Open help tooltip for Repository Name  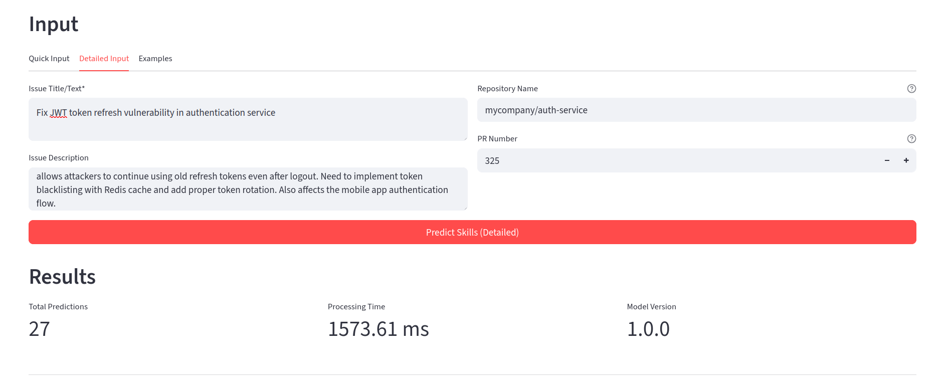pyautogui.click(x=911, y=89)
